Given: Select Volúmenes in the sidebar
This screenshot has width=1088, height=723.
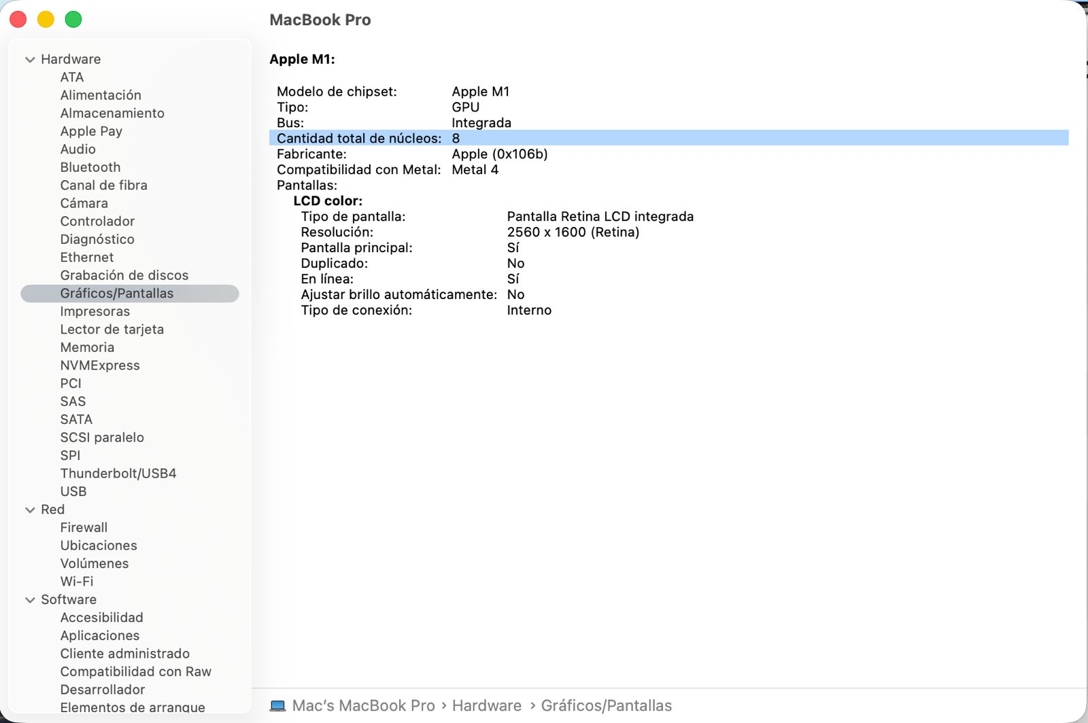Looking at the screenshot, I should [95, 563].
